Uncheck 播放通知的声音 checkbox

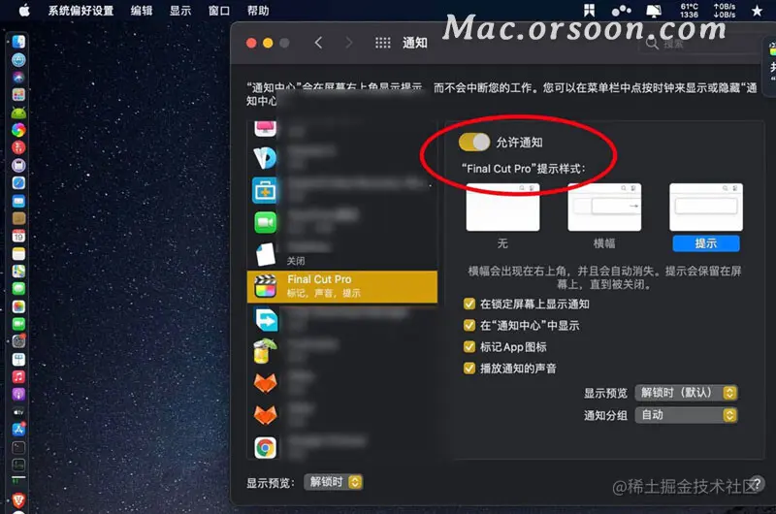pos(469,369)
